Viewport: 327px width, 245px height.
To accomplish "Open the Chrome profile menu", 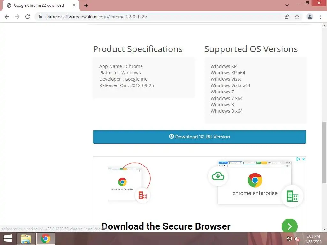I will click(310, 17).
